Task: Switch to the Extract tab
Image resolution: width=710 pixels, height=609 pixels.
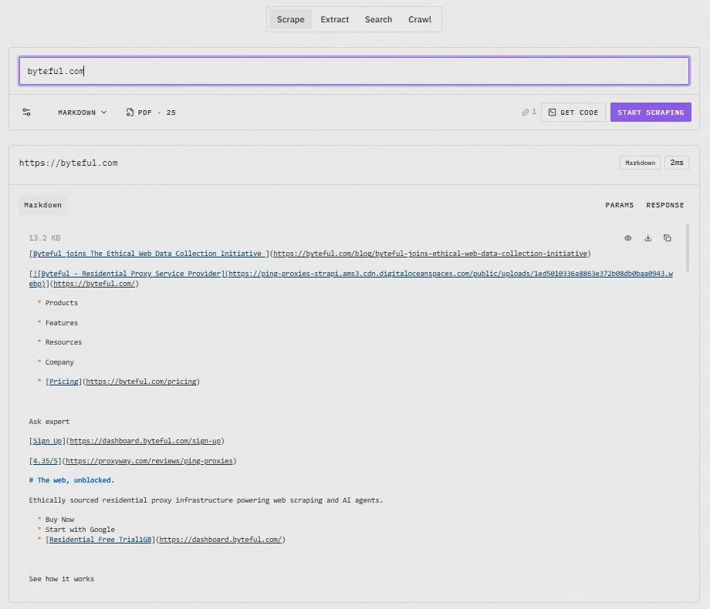Action: pos(335,19)
